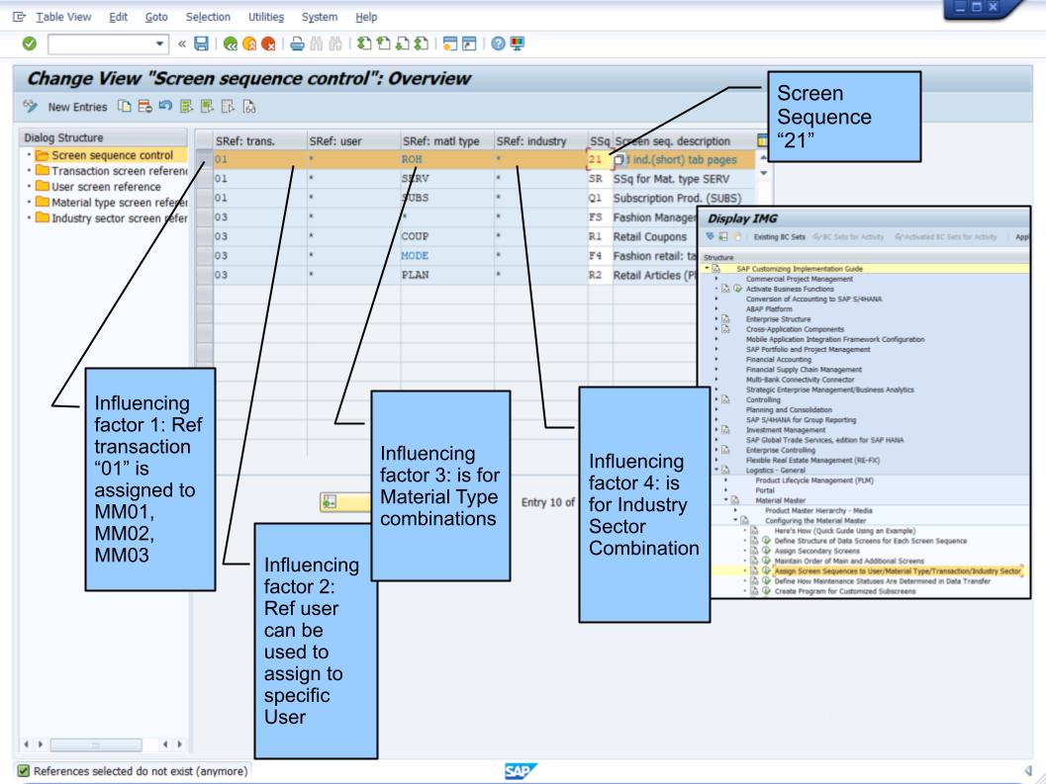This screenshot has height=784, width=1046.
Task: Click the green Enter checkmark icon
Action: pos(30,44)
